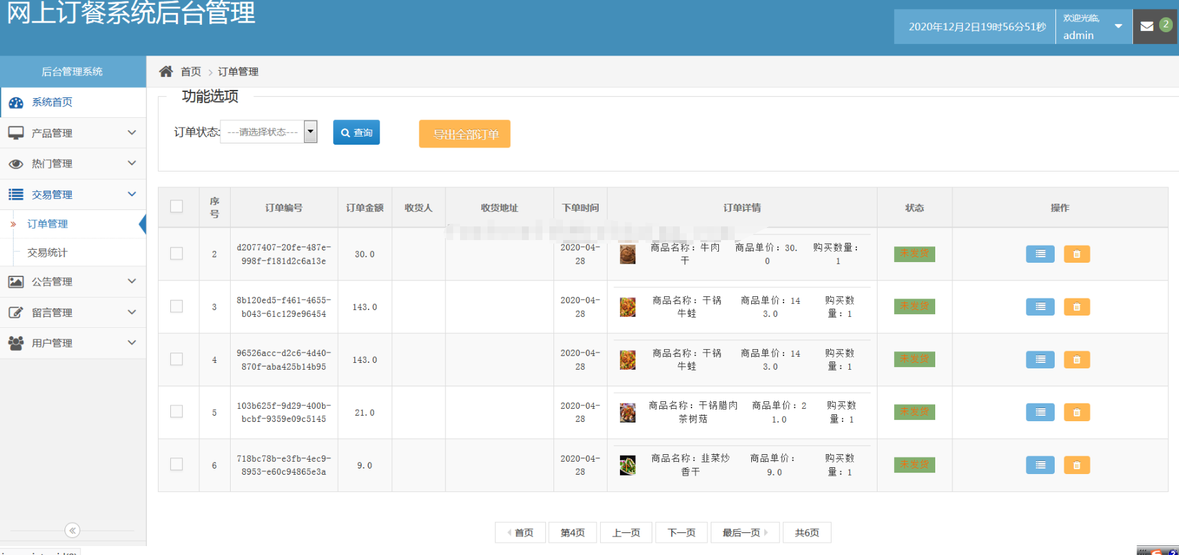View details of order 8b120ed5 (row 3)
1179x555 pixels.
tap(1040, 307)
